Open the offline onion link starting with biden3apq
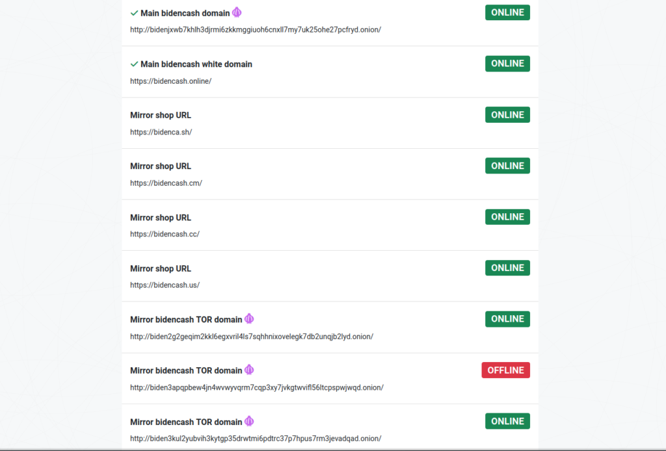 [x=257, y=387]
